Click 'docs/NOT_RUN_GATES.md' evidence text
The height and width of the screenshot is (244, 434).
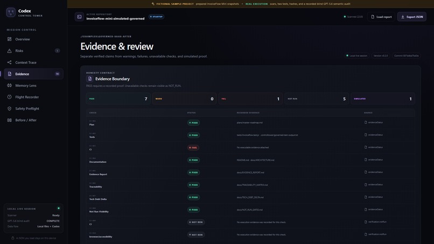pyautogui.click(x=250, y=210)
